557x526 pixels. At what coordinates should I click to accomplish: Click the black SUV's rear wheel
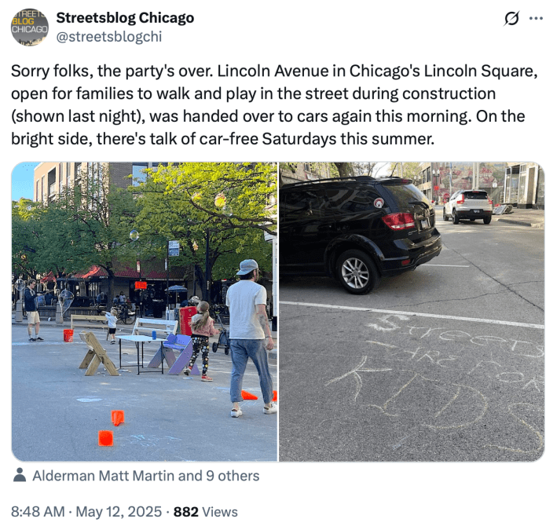coord(356,272)
